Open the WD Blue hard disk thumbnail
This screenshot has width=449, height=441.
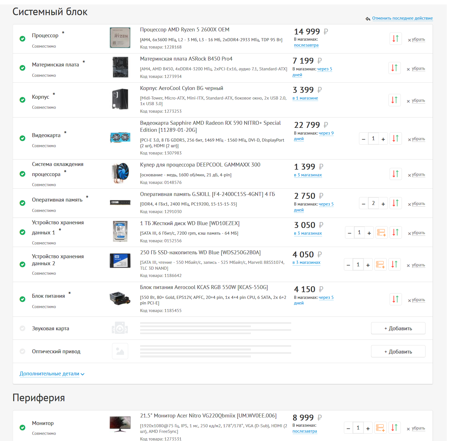[x=120, y=231]
